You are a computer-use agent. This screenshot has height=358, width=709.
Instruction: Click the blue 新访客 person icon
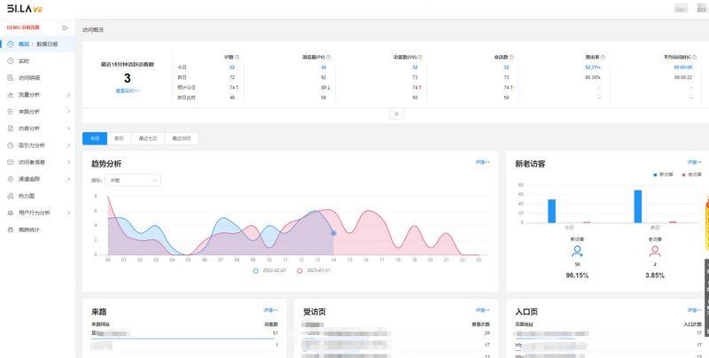tap(577, 251)
